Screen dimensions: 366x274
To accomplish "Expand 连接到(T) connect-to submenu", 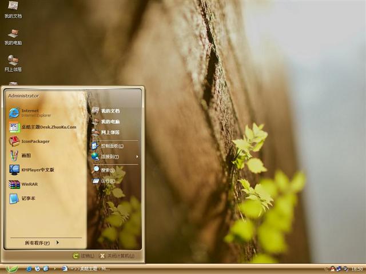I will coord(116,157).
